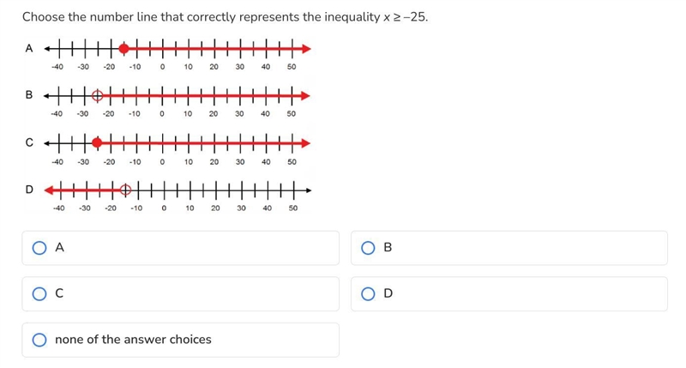Click the red right arrowhead on number line B
Image resolution: width=686 pixels, height=368 pixels.
point(305,95)
